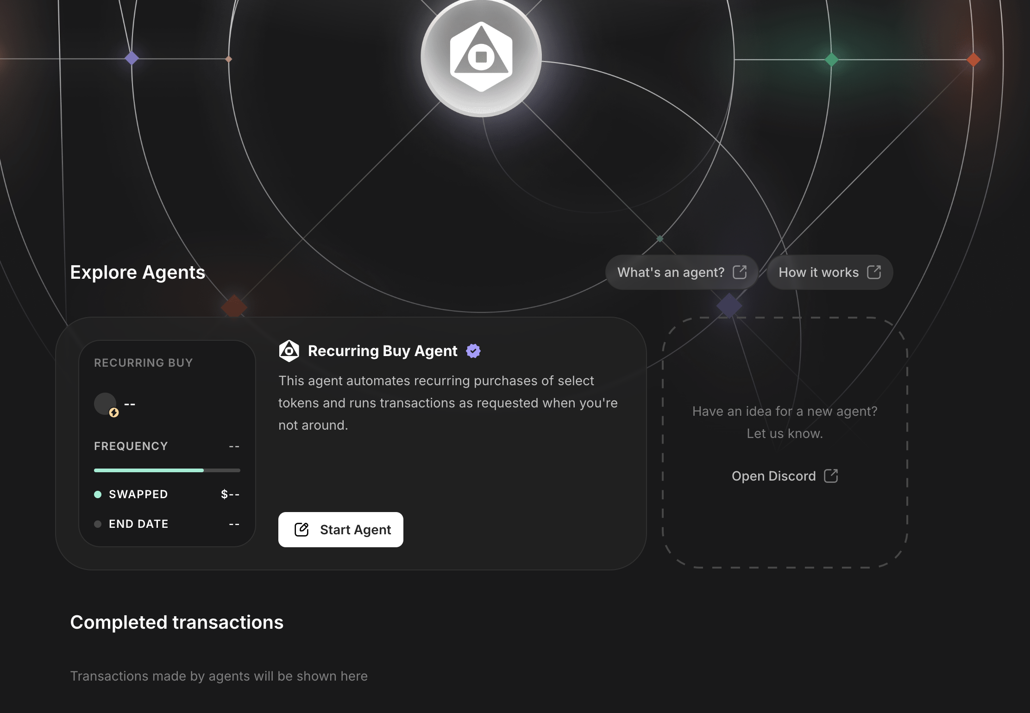Click the gray token avatar with lightning badge
The width and height of the screenshot is (1030, 713).
pyautogui.click(x=106, y=404)
